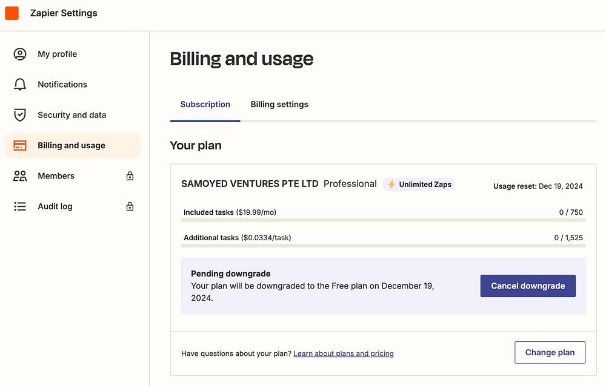Click the lock icon beside Audit log
Viewport: 606px width, 386px height.
click(130, 206)
